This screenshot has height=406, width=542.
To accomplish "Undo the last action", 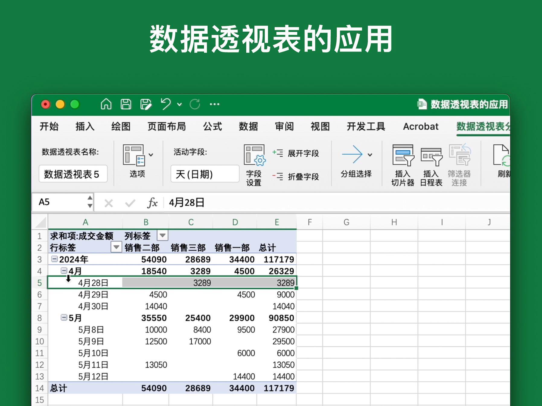I will coord(166,104).
